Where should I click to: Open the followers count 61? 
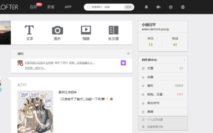[175, 42]
